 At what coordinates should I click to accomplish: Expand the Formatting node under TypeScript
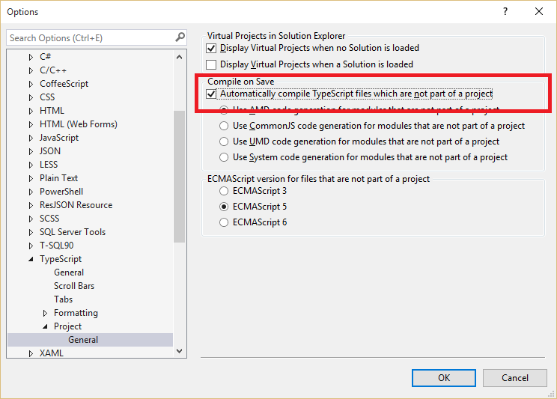(45, 313)
